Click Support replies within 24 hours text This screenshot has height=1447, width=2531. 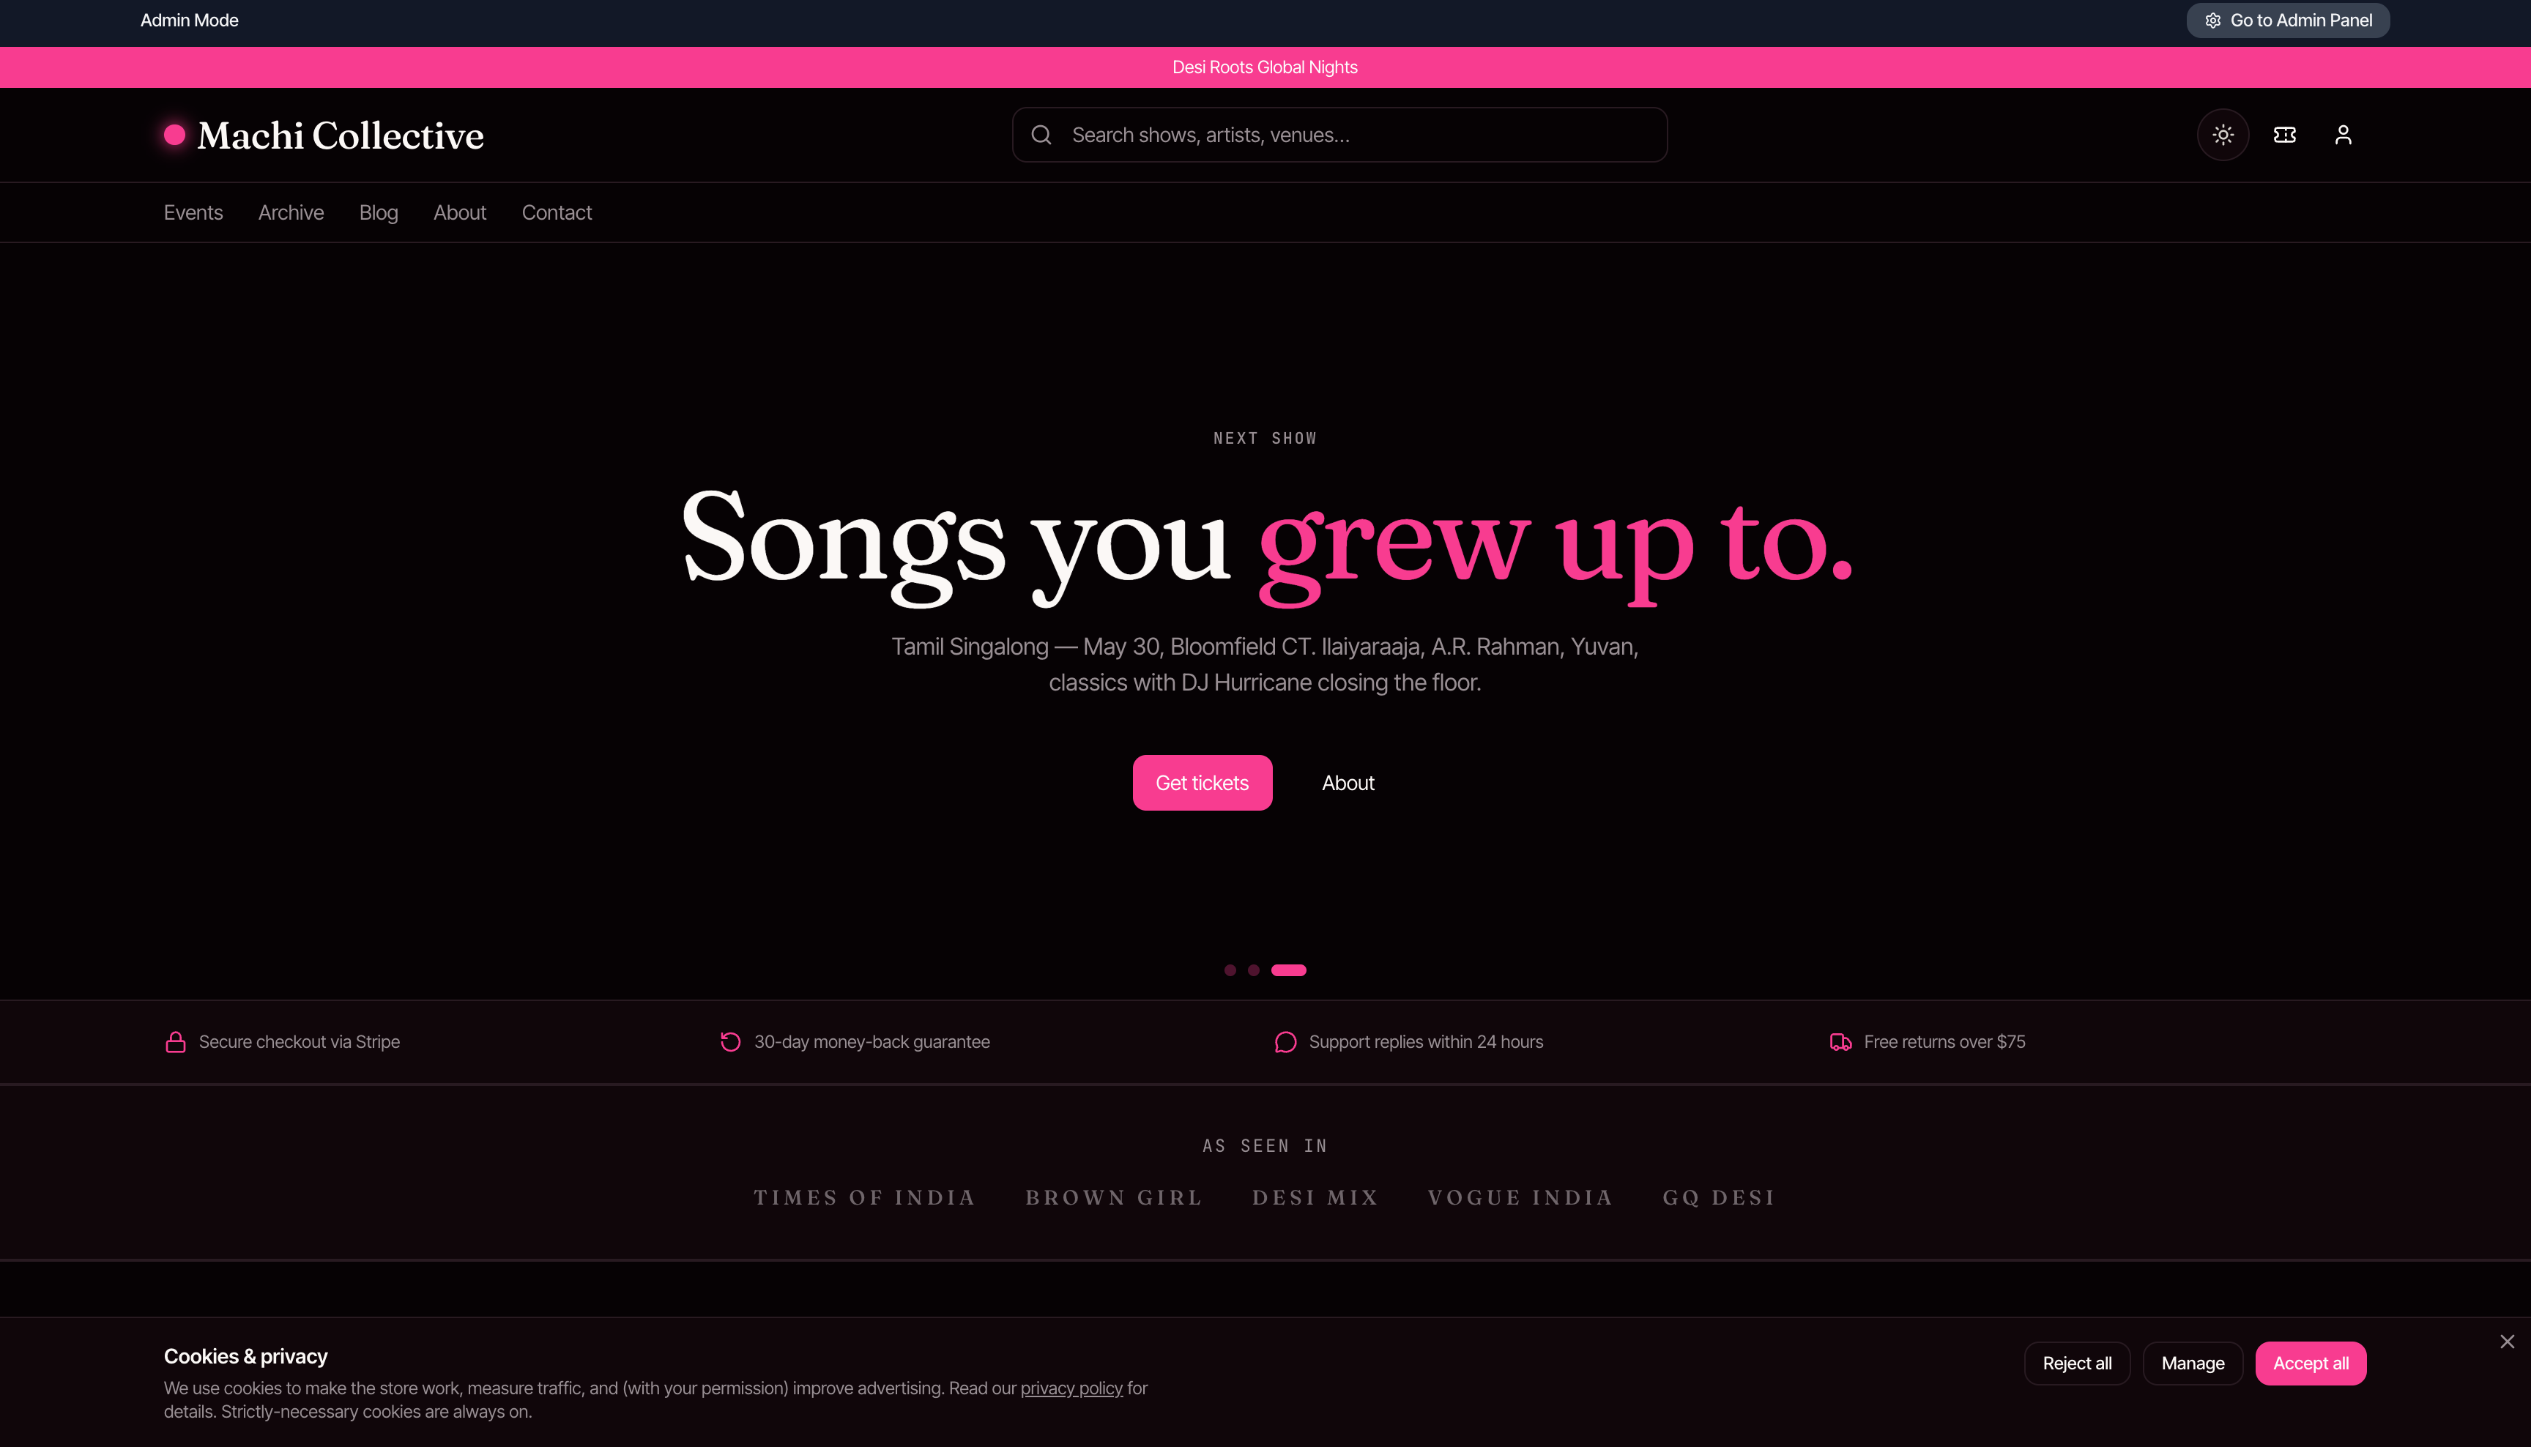pyautogui.click(x=1425, y=1041)
